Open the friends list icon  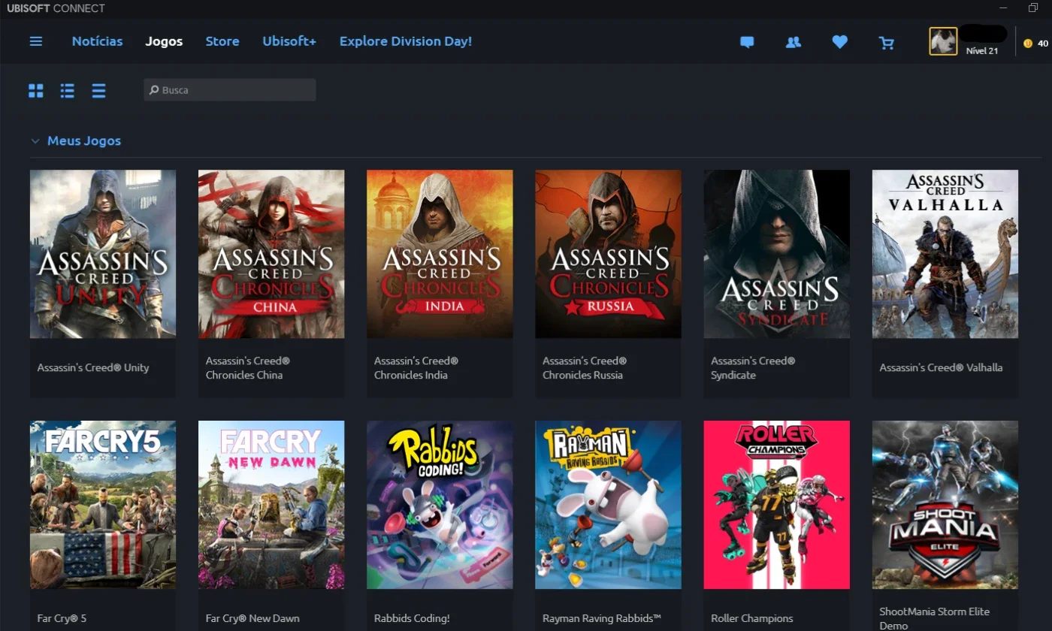(x=793, y=43)
